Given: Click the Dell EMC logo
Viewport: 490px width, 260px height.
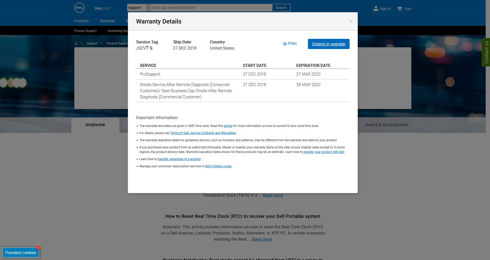Looking at the screenshot, I should tap(102, 8).
